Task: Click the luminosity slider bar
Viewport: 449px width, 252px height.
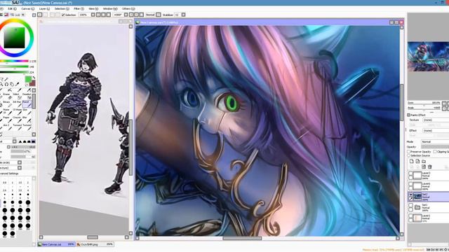Action: coord(14,72)
